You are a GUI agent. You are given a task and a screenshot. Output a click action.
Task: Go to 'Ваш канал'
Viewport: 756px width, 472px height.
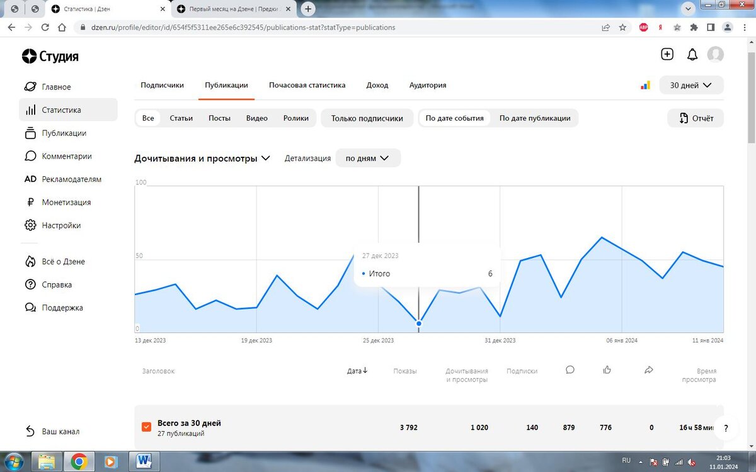[x=52, y=432]
